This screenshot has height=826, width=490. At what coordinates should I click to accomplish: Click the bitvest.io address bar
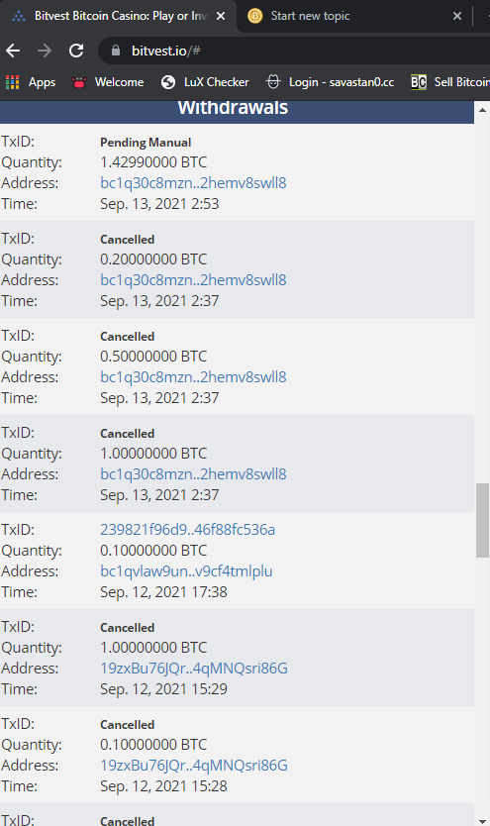click(294, 51)
